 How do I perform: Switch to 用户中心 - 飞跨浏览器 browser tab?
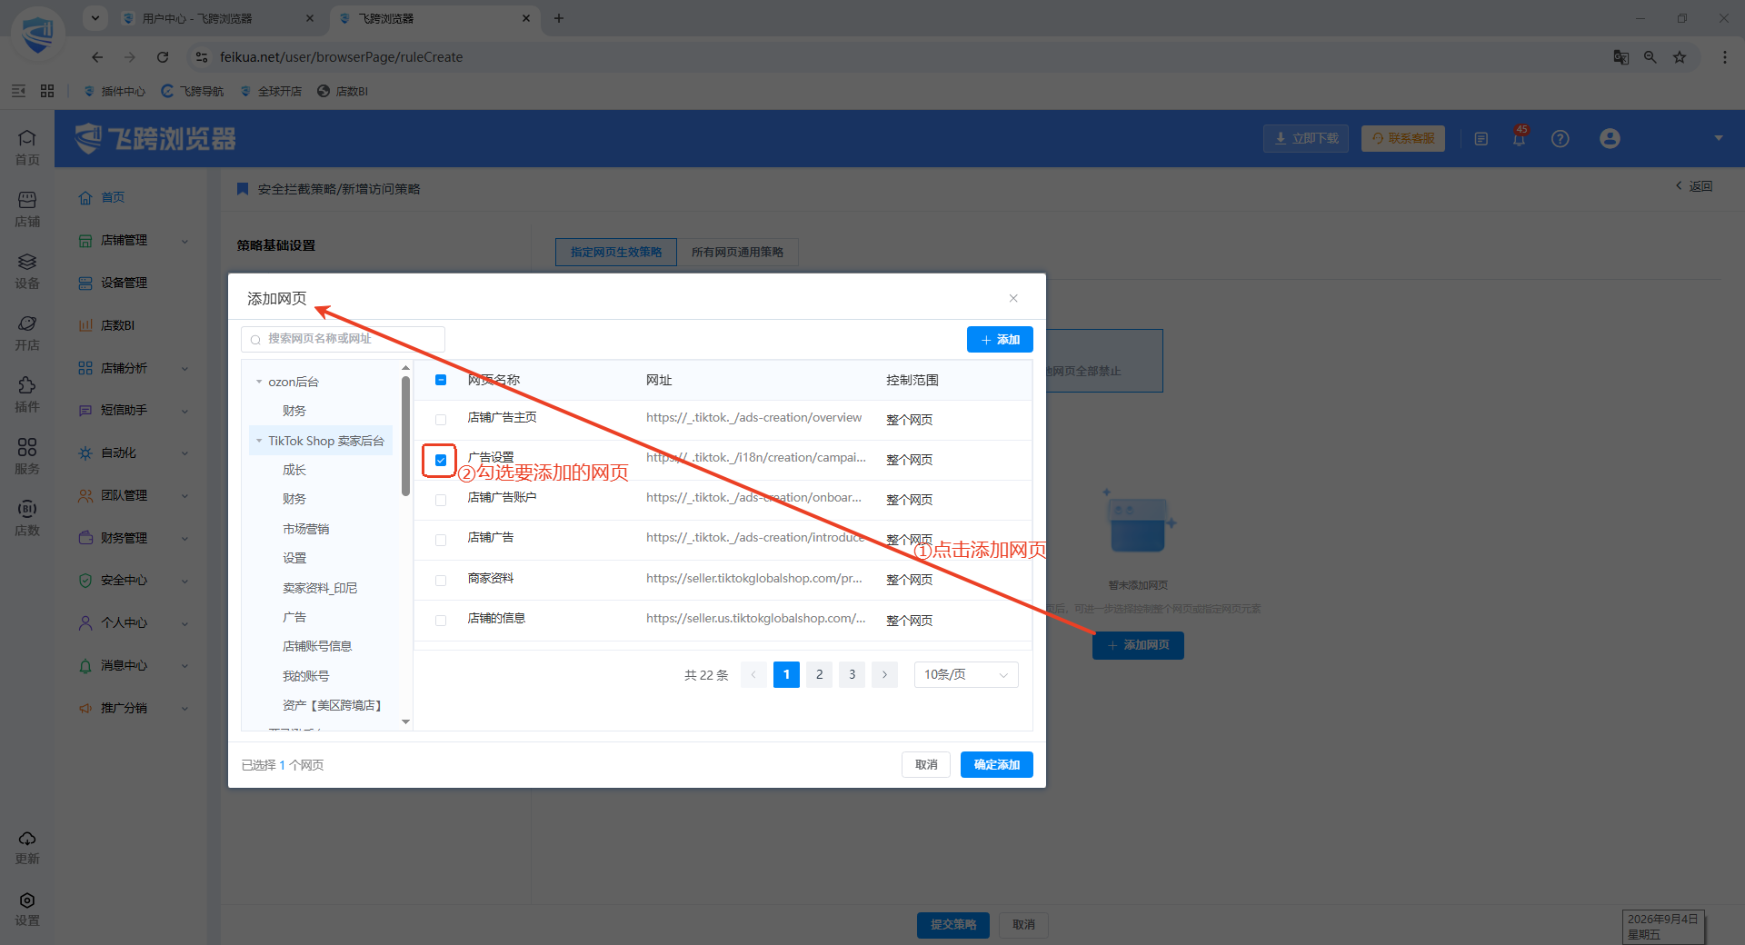coord(218,18)
